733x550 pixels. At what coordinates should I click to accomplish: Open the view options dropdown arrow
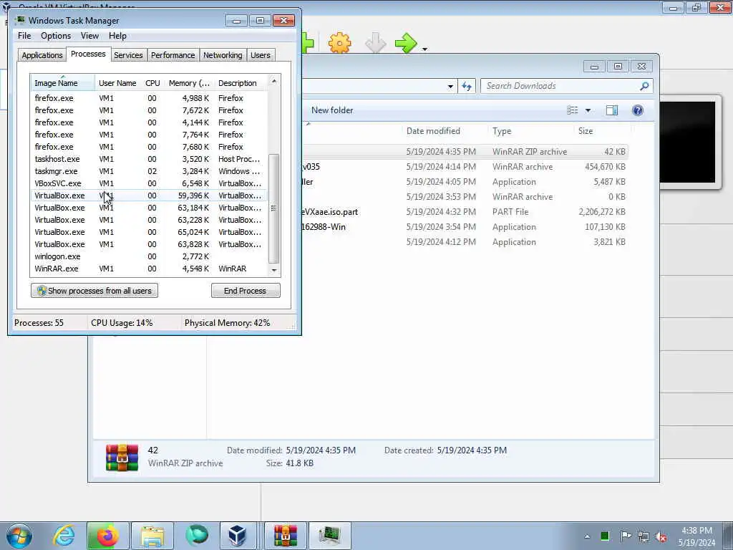[x=588, y=110]
